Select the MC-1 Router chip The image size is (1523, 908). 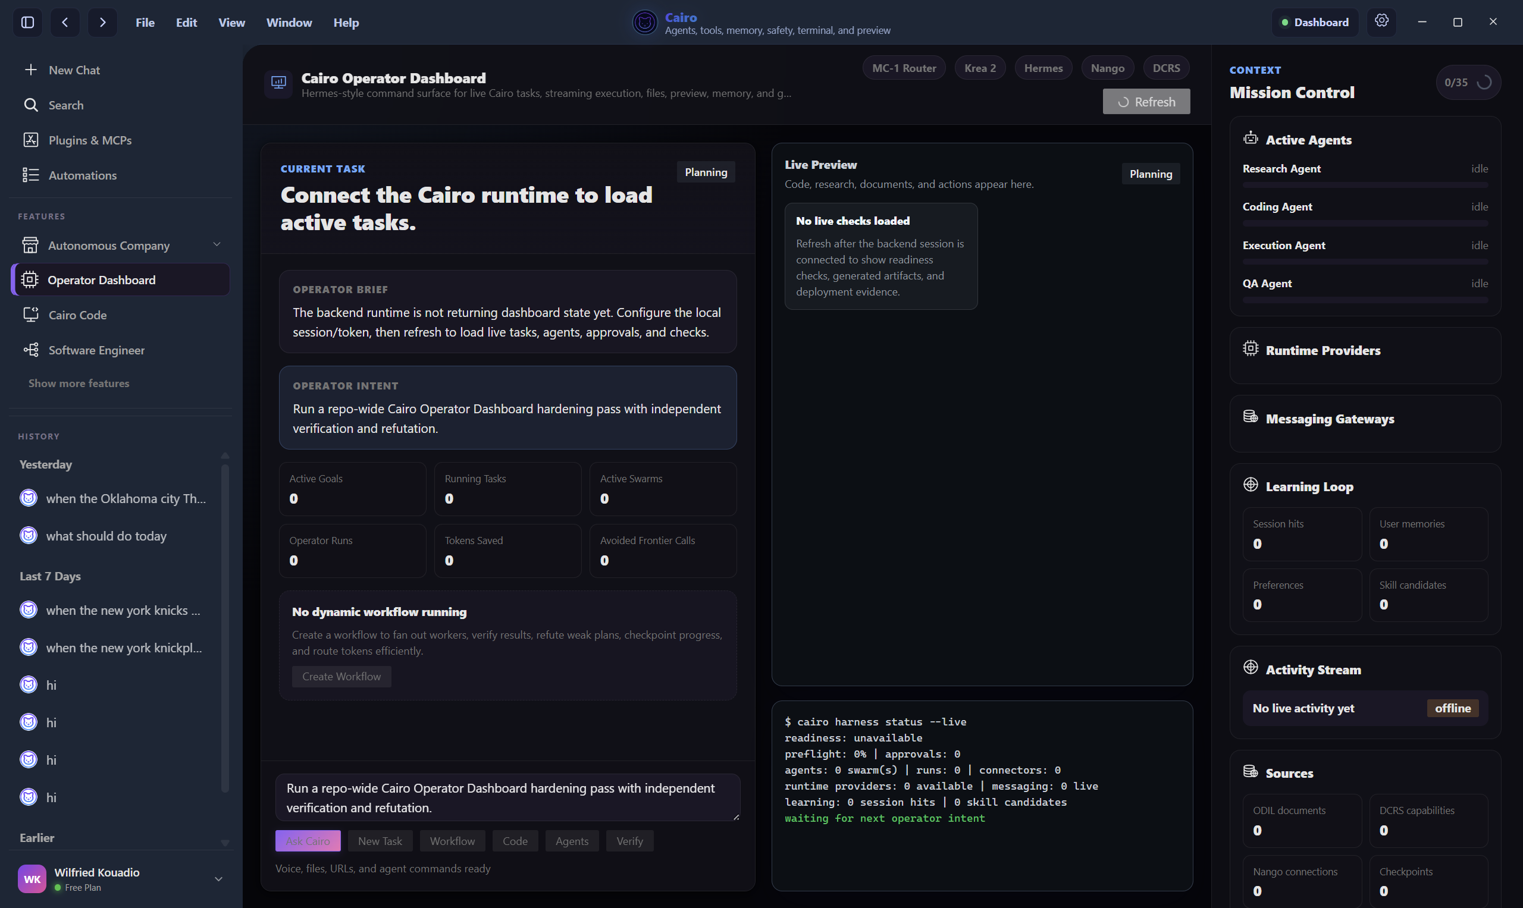[x=904, y=68]
